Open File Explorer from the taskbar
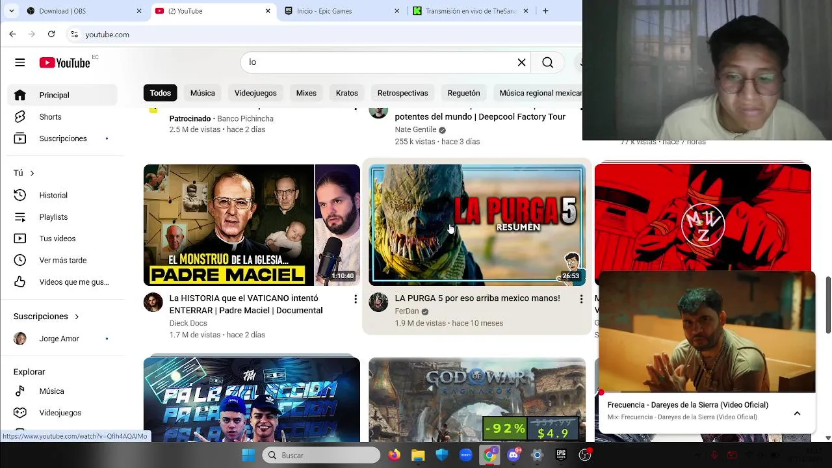This screenshot has height=468, width=832. [x=418, y=455]
